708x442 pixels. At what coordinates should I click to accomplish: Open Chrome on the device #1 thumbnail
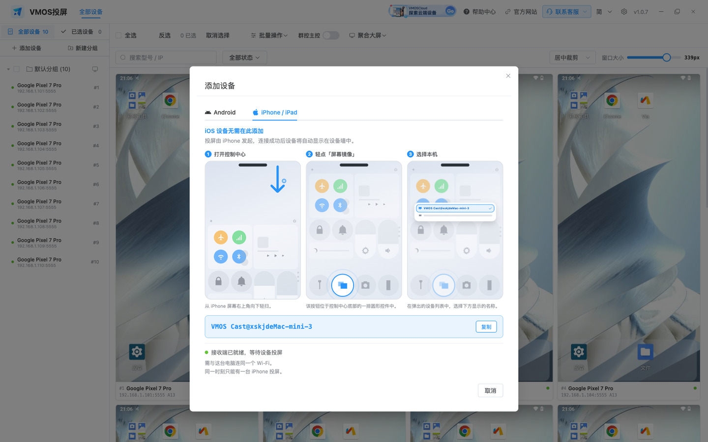170,101
